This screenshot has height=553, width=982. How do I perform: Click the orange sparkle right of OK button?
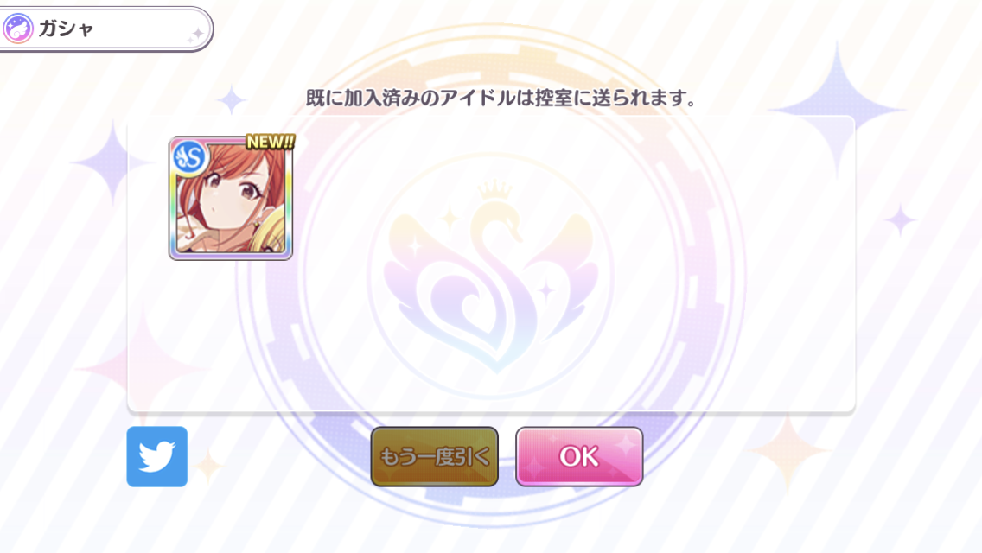pos(788,451)
